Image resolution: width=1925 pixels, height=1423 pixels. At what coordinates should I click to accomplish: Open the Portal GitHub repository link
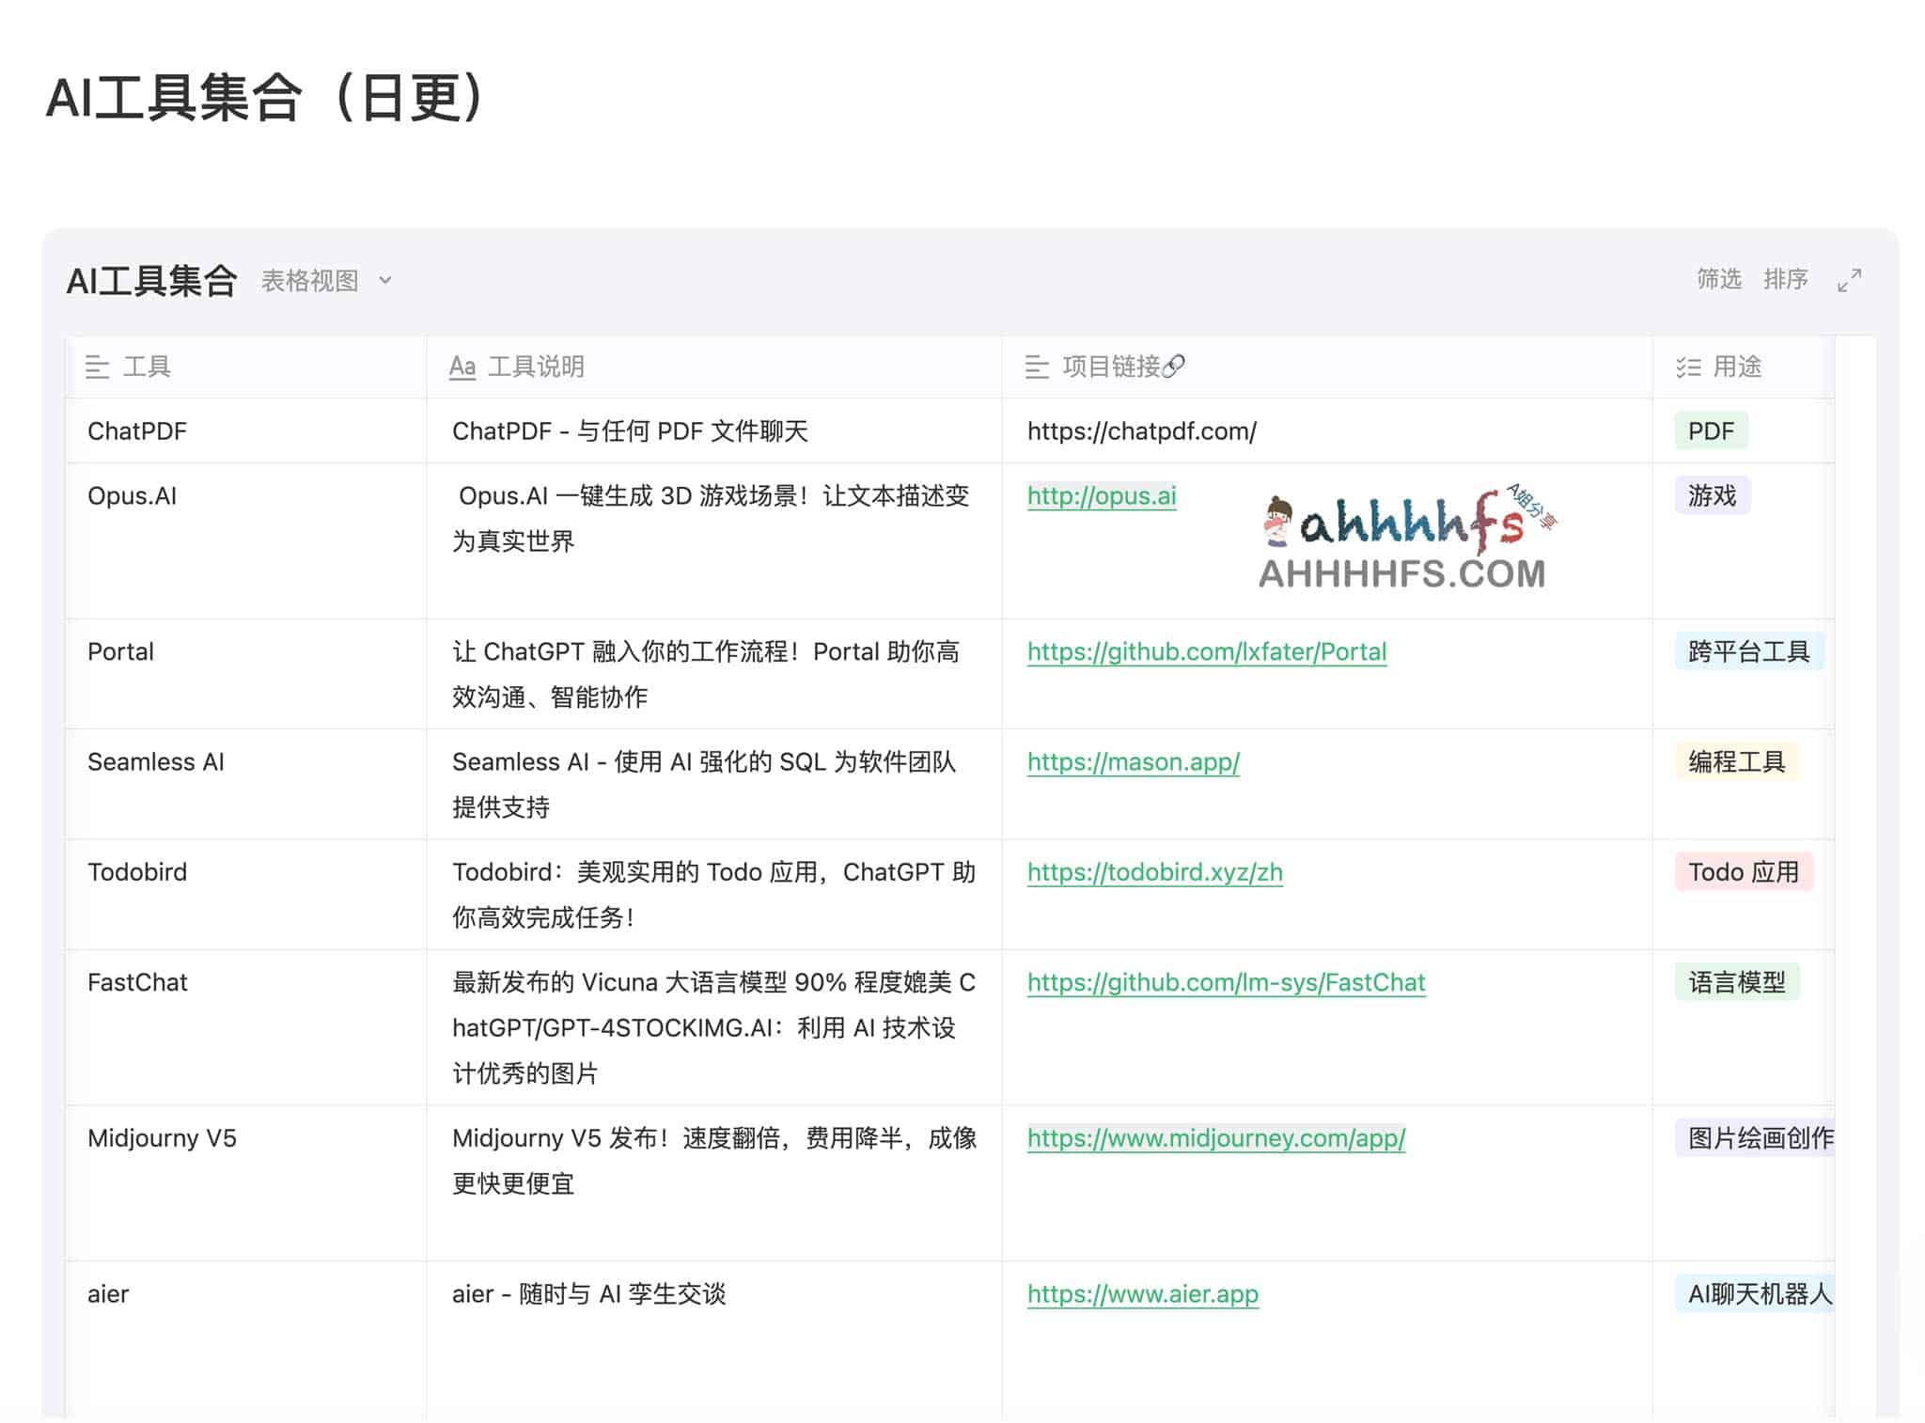(x=1206, y=650)
